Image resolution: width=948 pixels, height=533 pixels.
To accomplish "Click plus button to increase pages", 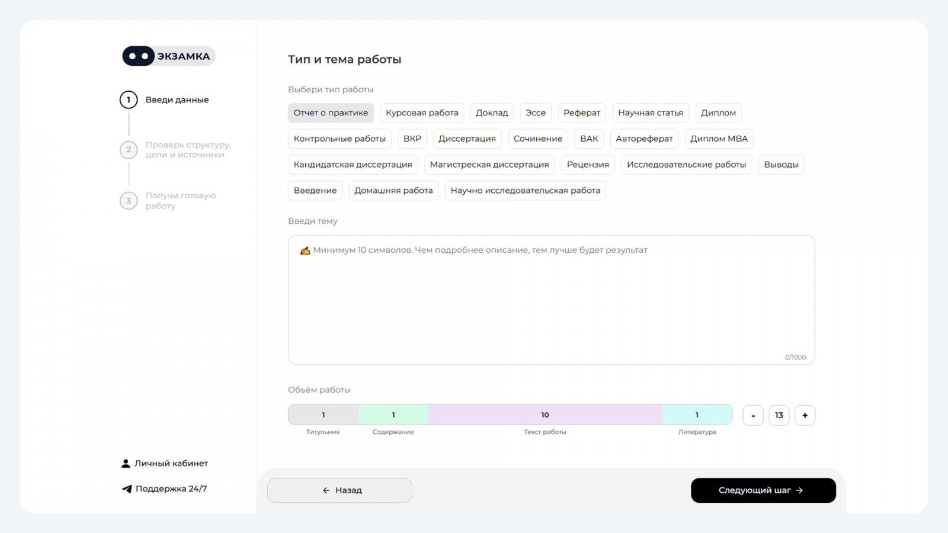I will [805, 415].
